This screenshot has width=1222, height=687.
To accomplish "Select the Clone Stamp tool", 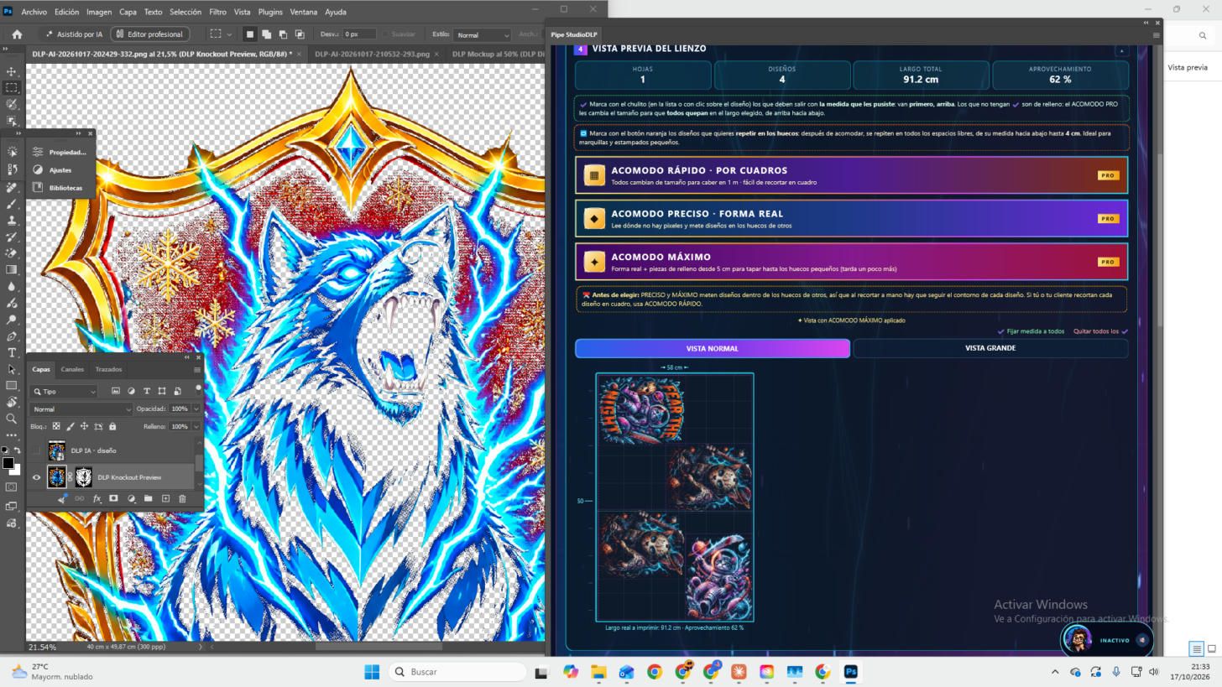I will (12, 220).
